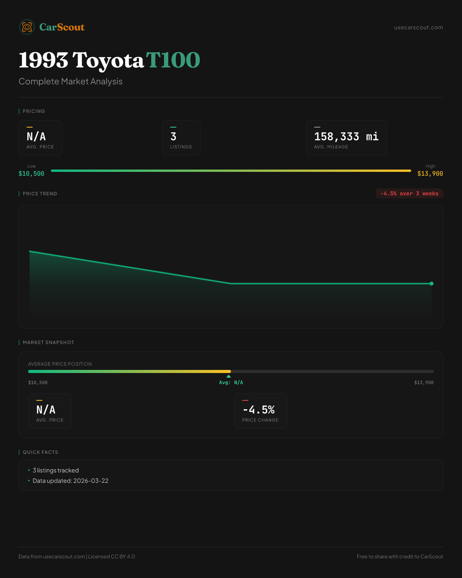The image size is (462, 578).
Task: Click the 3 listings tracked fact
Action: (x=55, y=470)
